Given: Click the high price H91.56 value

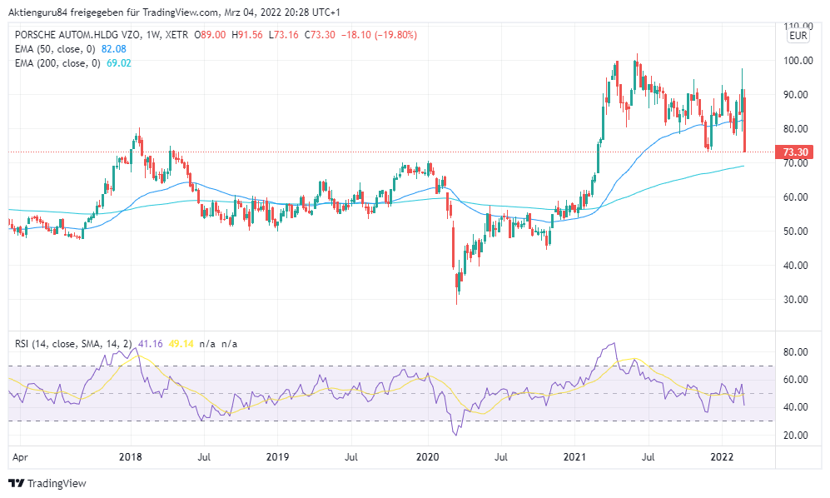Looking at the screenshot, I should coord(247,35).
